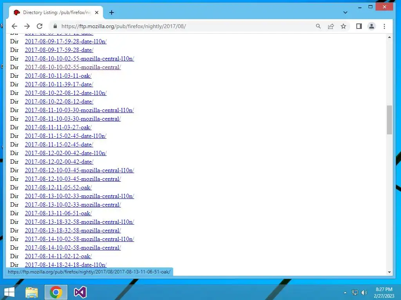
Task: Launch File Explorer from the taskbar
Action: pyautogui.click(x=32, y=292)
